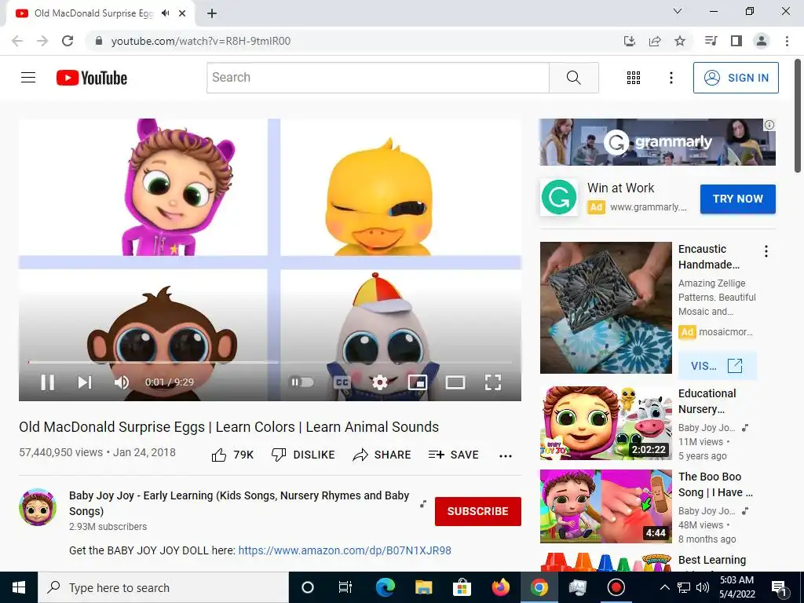Click install/download icon in address bar

[630, 41]
